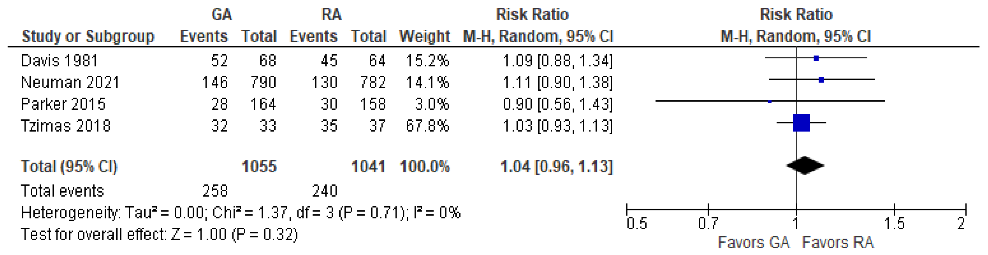Select the Tzimas 2018 study row label
This screenshot has width=988, height=255.
[x=66, y=126]
